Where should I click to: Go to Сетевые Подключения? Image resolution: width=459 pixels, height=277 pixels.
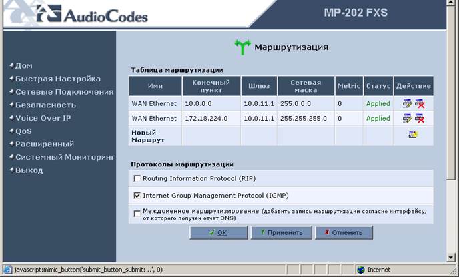(65, 92)
